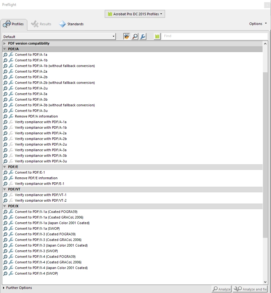This screenshot has width=271, height=293.
Task: Collapse the PDF/VT group
Action: click(4, 189)
